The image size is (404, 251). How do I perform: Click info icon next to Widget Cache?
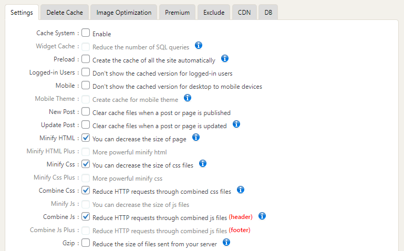[x=199, y=46]
